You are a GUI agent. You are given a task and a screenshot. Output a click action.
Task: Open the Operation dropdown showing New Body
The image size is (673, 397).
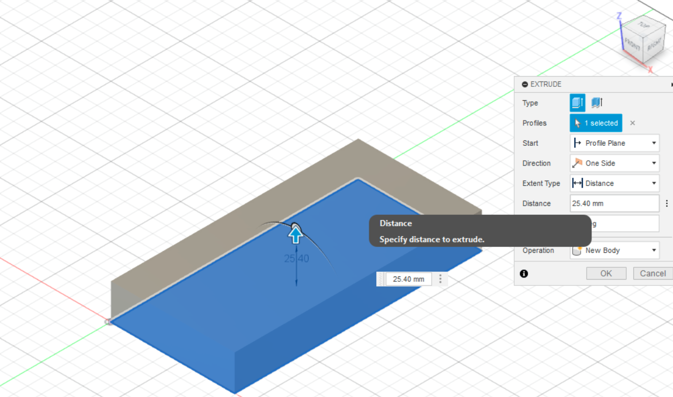(614, 250)
